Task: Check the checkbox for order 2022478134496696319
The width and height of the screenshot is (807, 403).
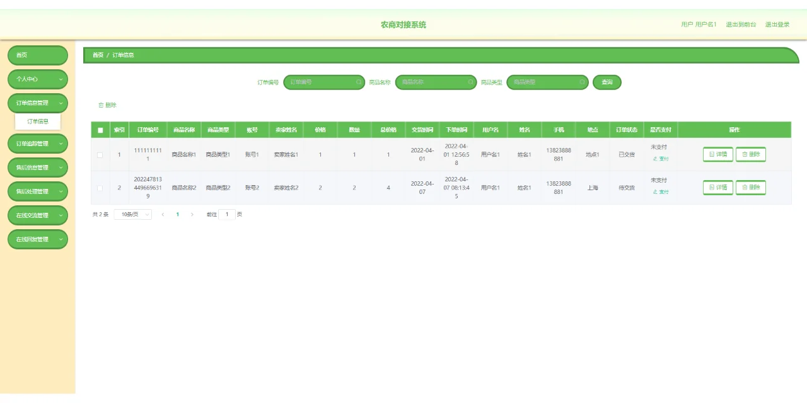Action: pyautogui.click(x=100, y=187)
